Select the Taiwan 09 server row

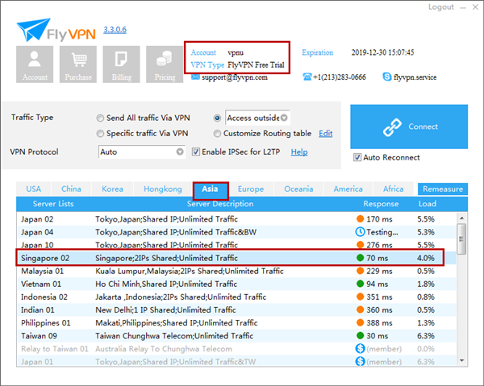click(x=236, y=335)
